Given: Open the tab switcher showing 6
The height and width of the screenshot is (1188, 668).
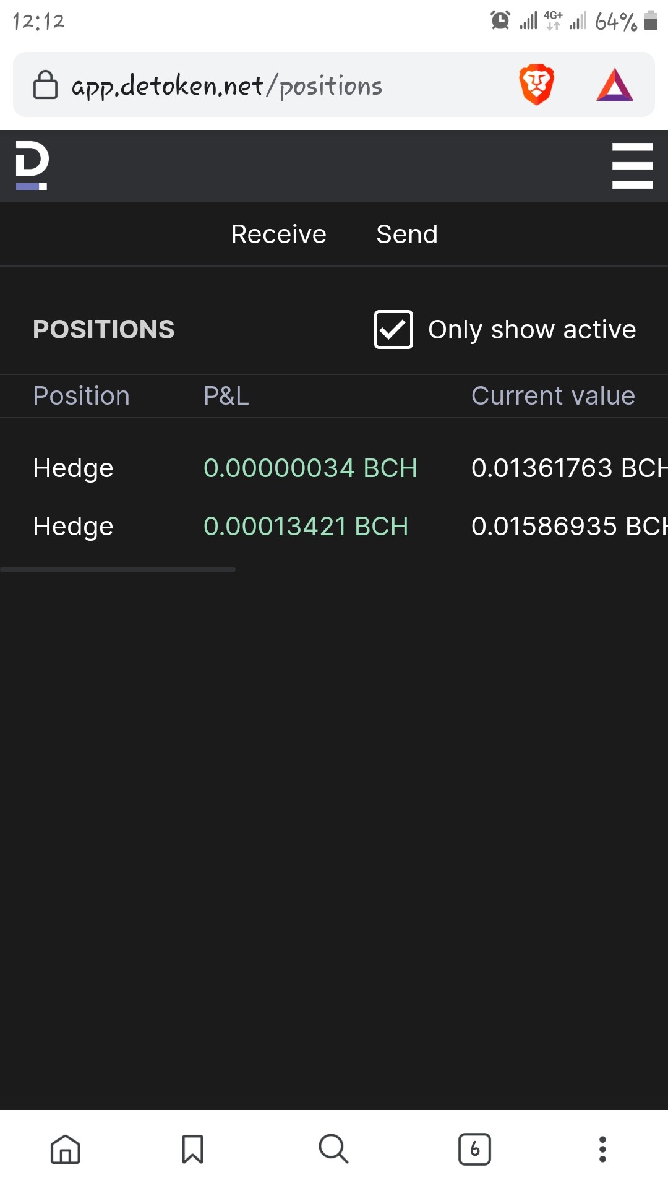Looking at the screenshot, I should click(474, 1149).
